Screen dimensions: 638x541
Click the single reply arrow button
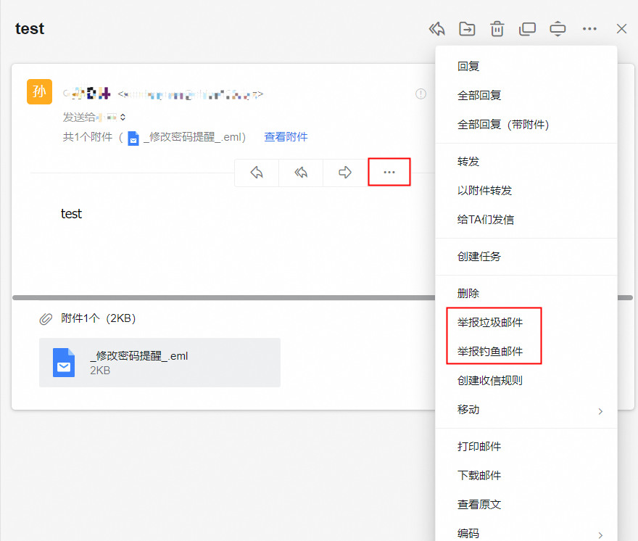257,172
